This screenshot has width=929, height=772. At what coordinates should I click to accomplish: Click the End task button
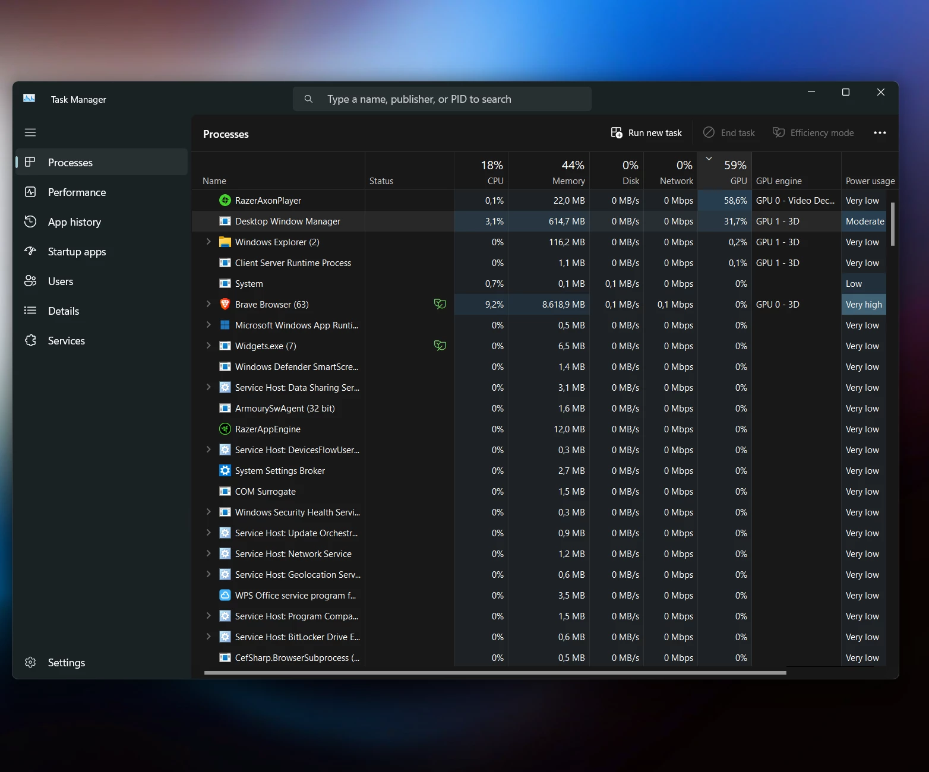[x=729, y=133]
